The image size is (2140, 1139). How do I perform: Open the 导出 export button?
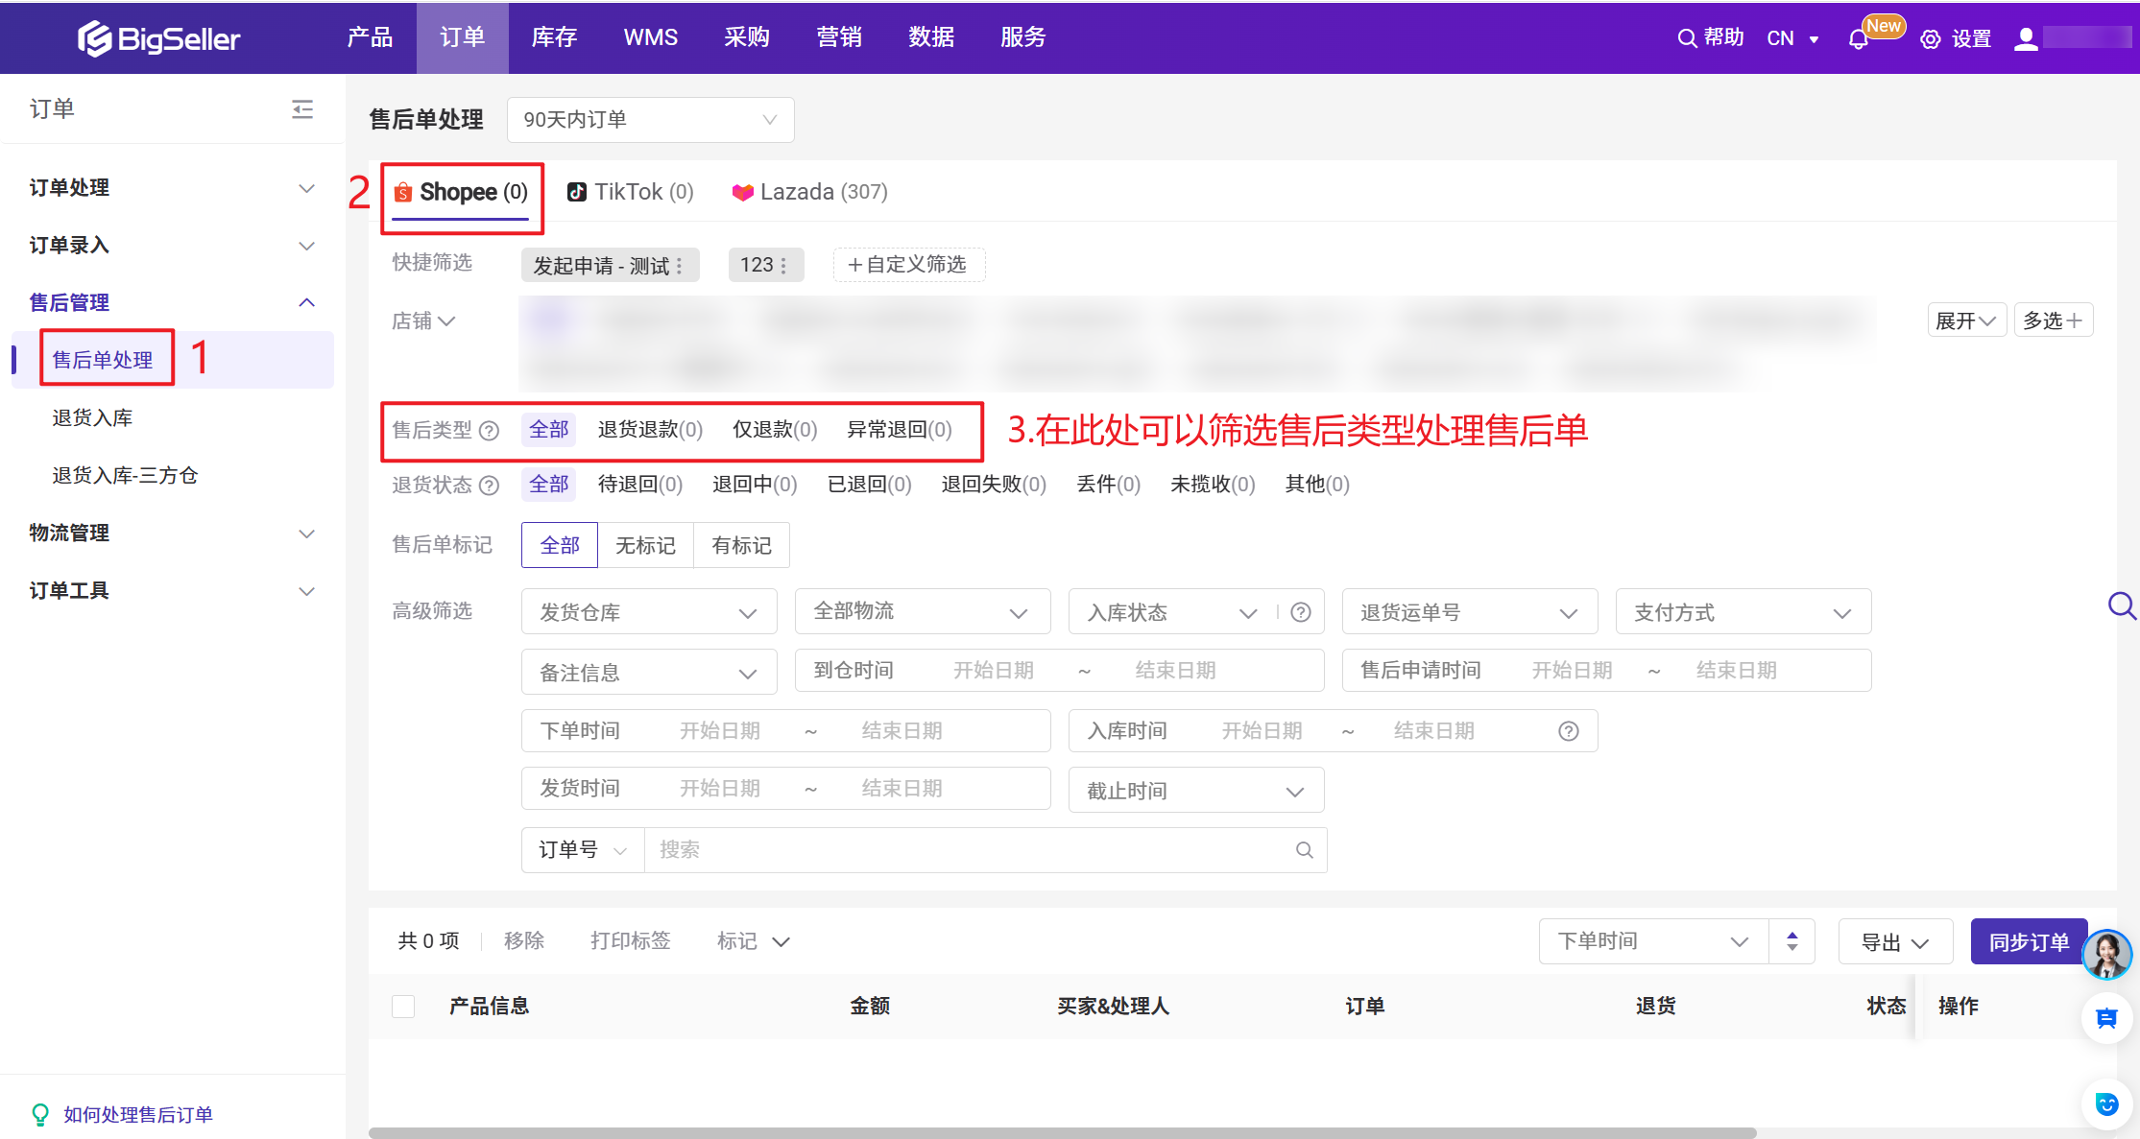1895,942
